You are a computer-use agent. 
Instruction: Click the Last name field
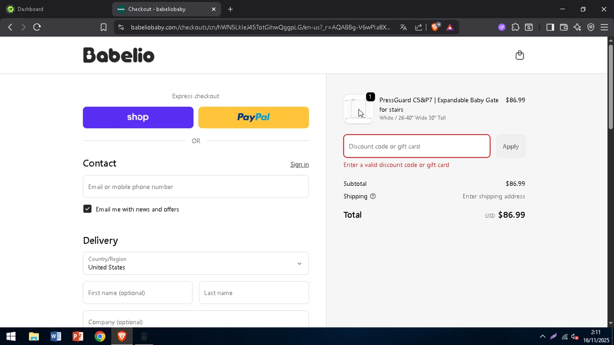[x=254, y=293]
